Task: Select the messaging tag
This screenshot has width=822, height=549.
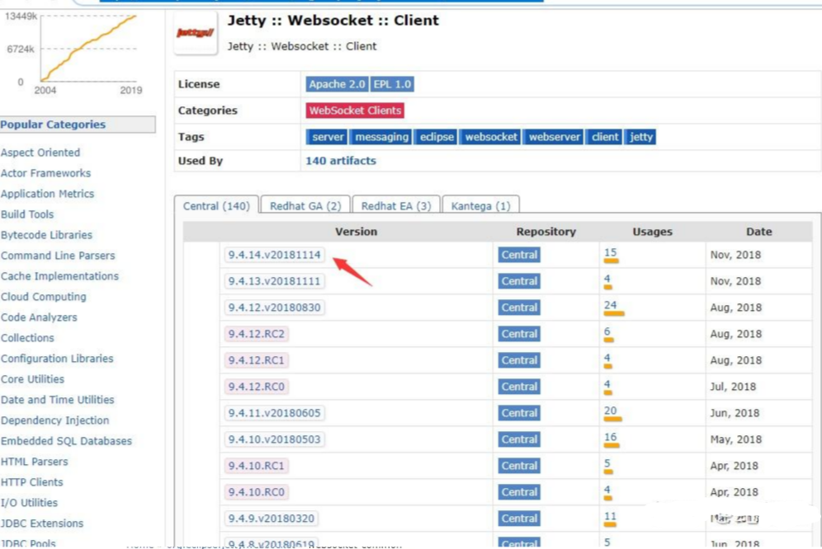Action: coord(381,137)
